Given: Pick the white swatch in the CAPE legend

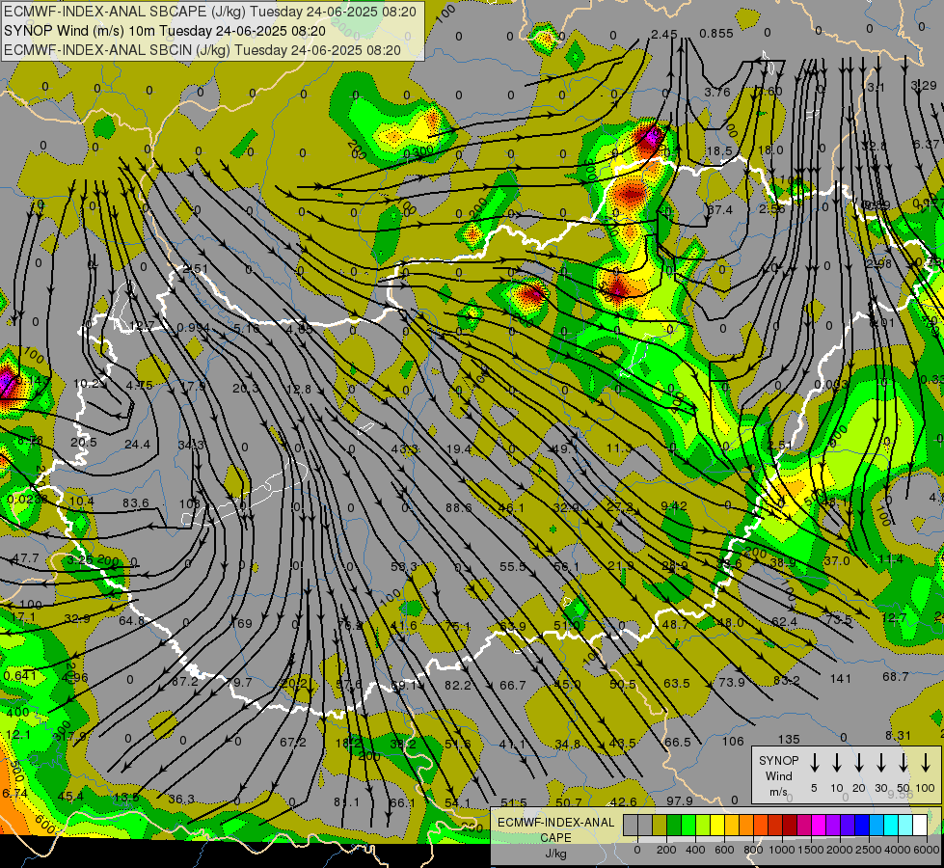Looking at the screenshot, I should (x=919, y=825).
